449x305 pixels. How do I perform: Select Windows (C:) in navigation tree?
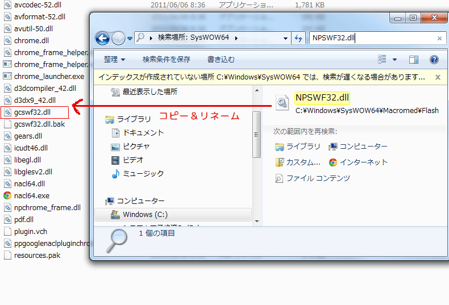pos(173,215)
